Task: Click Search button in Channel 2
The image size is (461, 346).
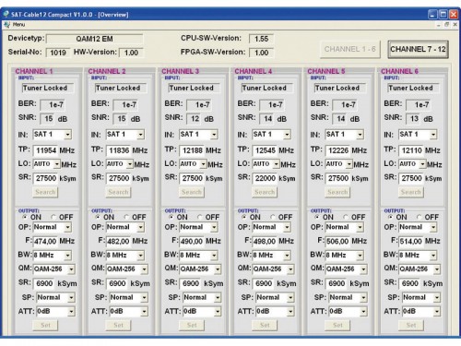Action: (x=118, y=192)
